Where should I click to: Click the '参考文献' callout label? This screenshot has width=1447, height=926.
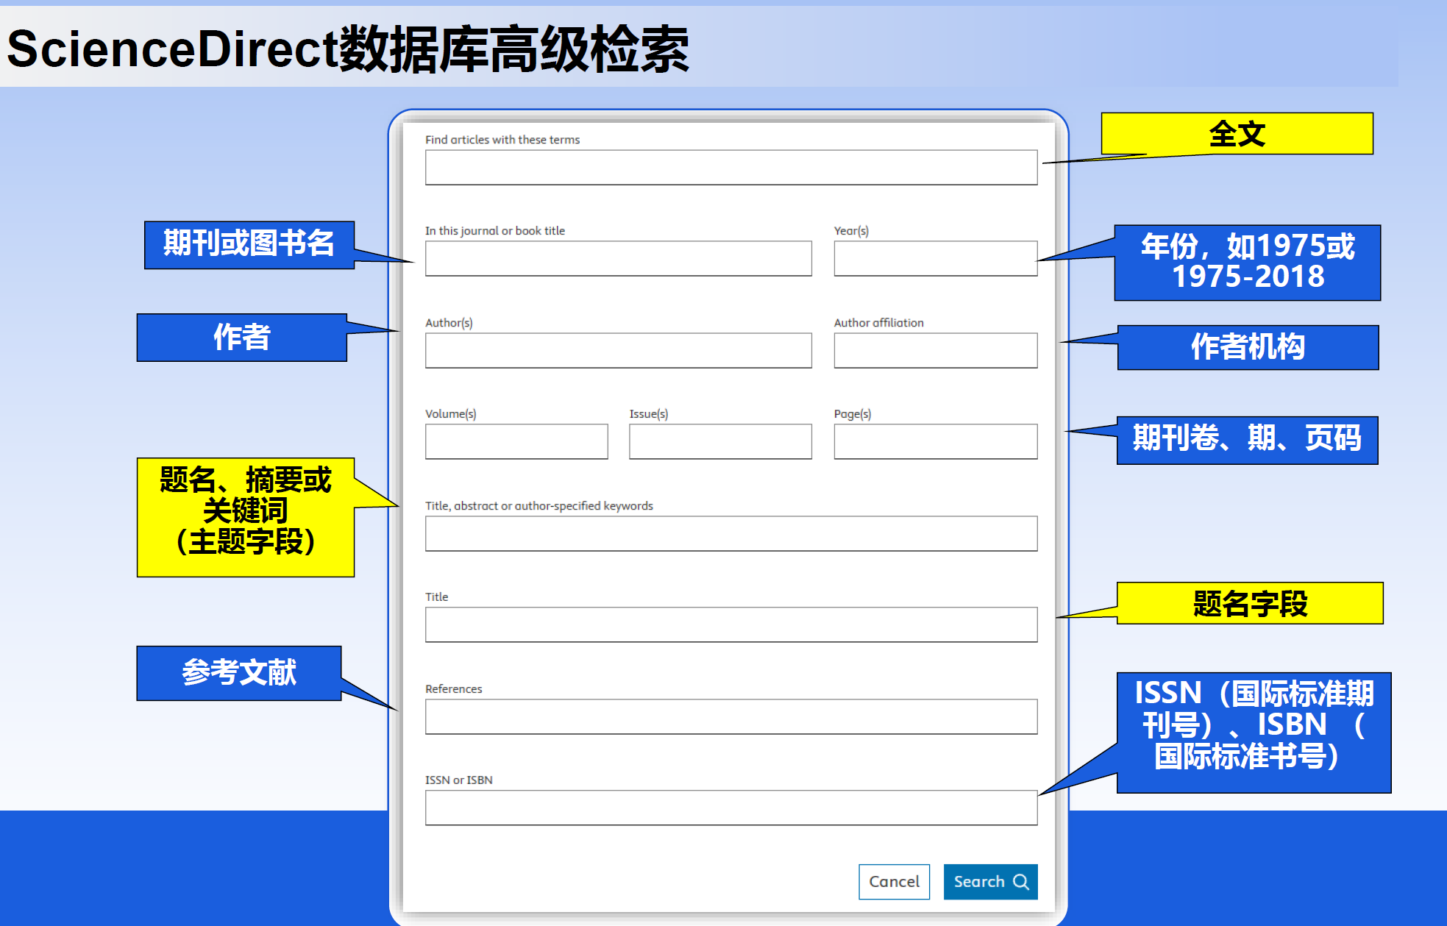pos(239,673)
